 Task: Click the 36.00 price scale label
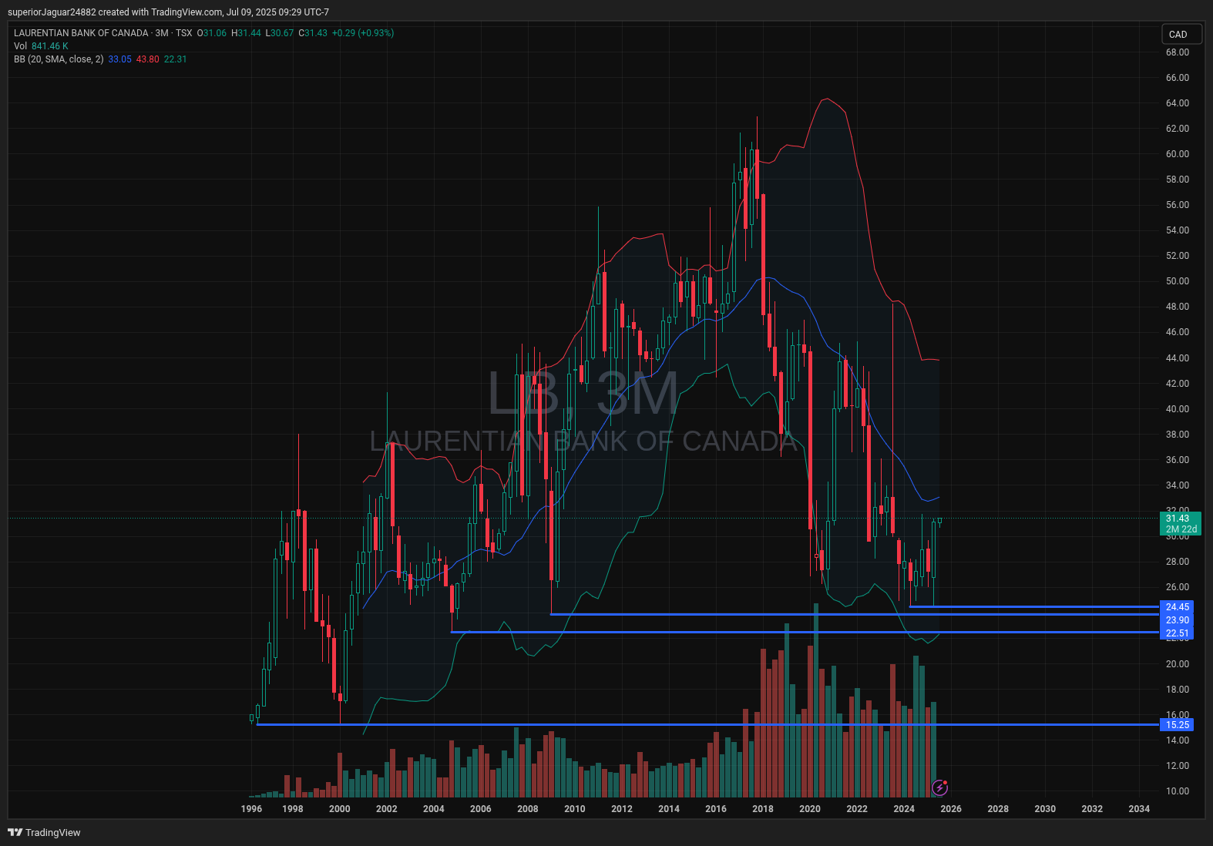(1178, 460)
